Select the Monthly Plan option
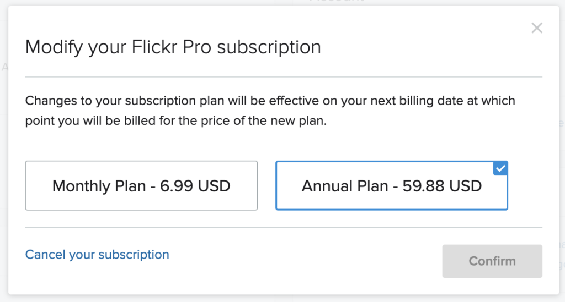 click(141, 186)
